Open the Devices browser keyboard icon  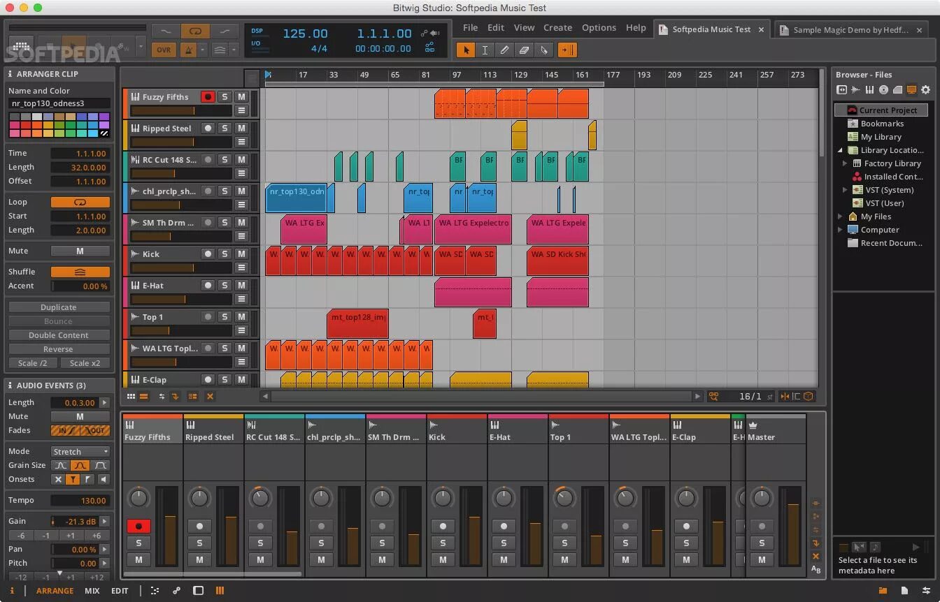869,89
